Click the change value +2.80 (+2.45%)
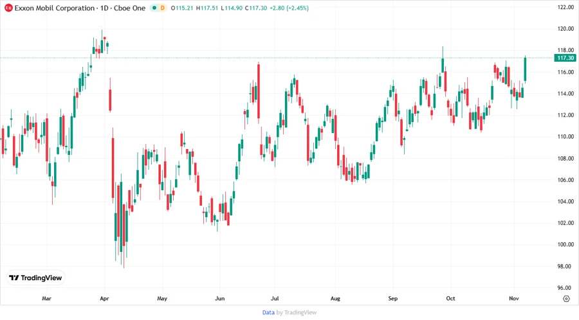Viewport: 579px width, 320px height. click(x=289, y=8)
